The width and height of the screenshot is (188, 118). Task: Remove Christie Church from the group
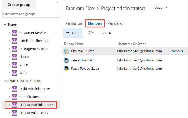pyautogui.click(x=177, y=51)
